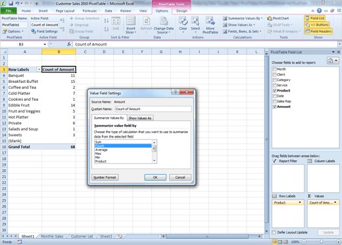This screenshot has height=245, width=342.
Task: Adjust the zoom slider in status bar
Action: (322, 242)
